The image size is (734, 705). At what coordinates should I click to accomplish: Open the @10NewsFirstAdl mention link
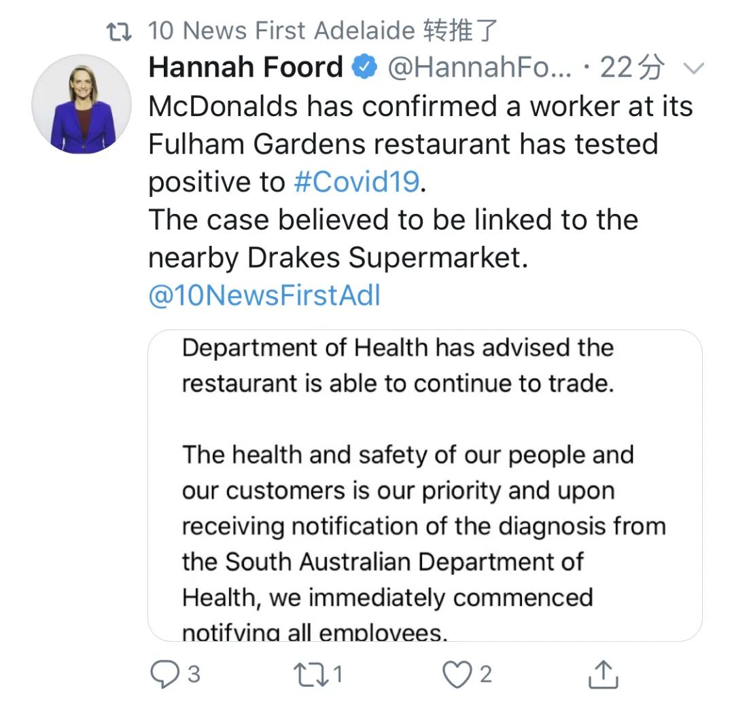click(x=264, y=295)
